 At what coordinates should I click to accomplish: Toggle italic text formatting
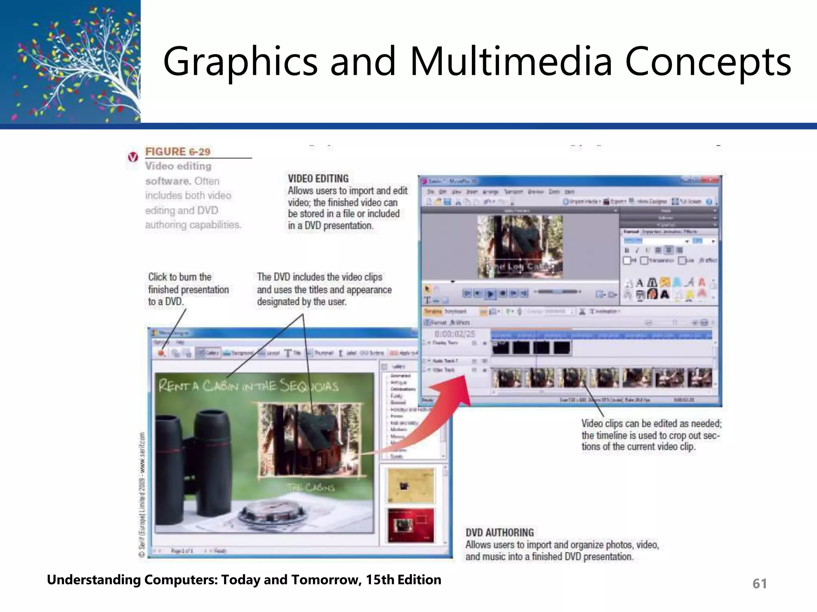[637, 250]
